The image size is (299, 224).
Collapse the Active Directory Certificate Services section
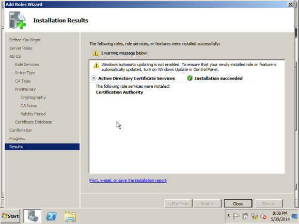click(93, 78)
